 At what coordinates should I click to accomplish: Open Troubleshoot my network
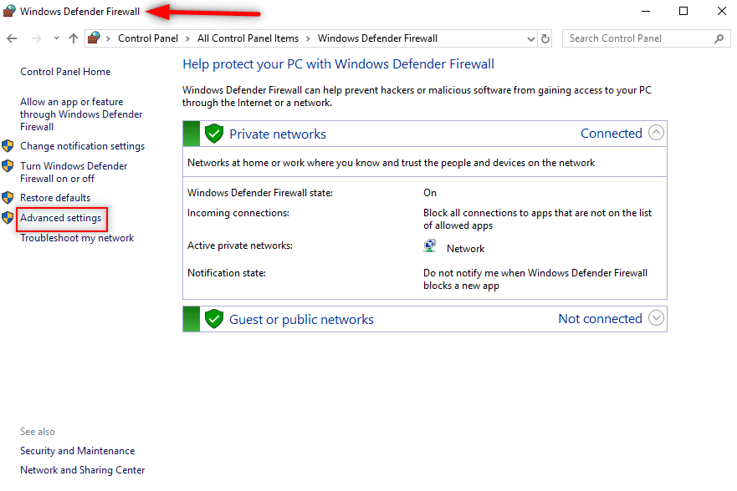coord(75,237)
